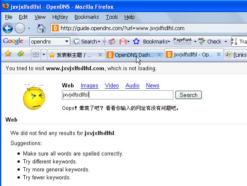The width and height of the screenshot is (247, 186).
Task: Click the ABC spell Check icon
Action: 201,41
